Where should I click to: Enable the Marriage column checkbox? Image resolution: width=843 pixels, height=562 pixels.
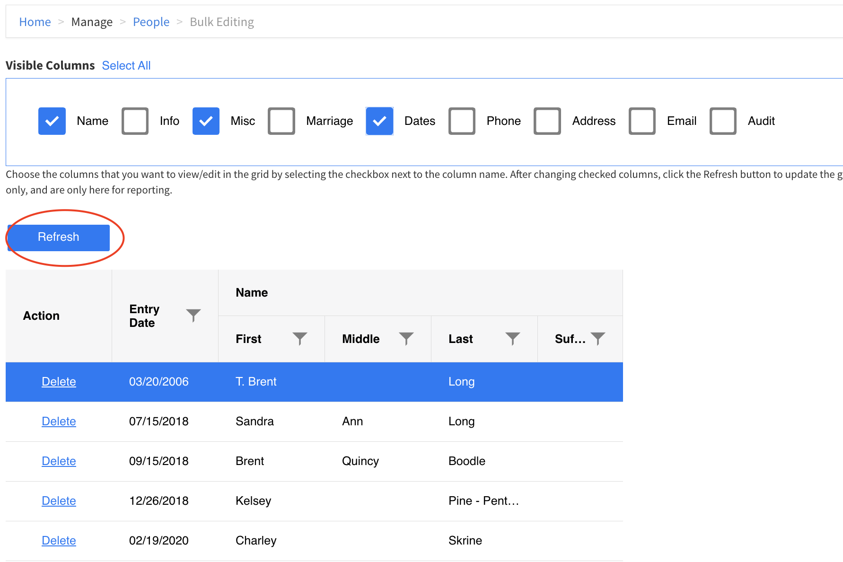[x=281, y=121]
